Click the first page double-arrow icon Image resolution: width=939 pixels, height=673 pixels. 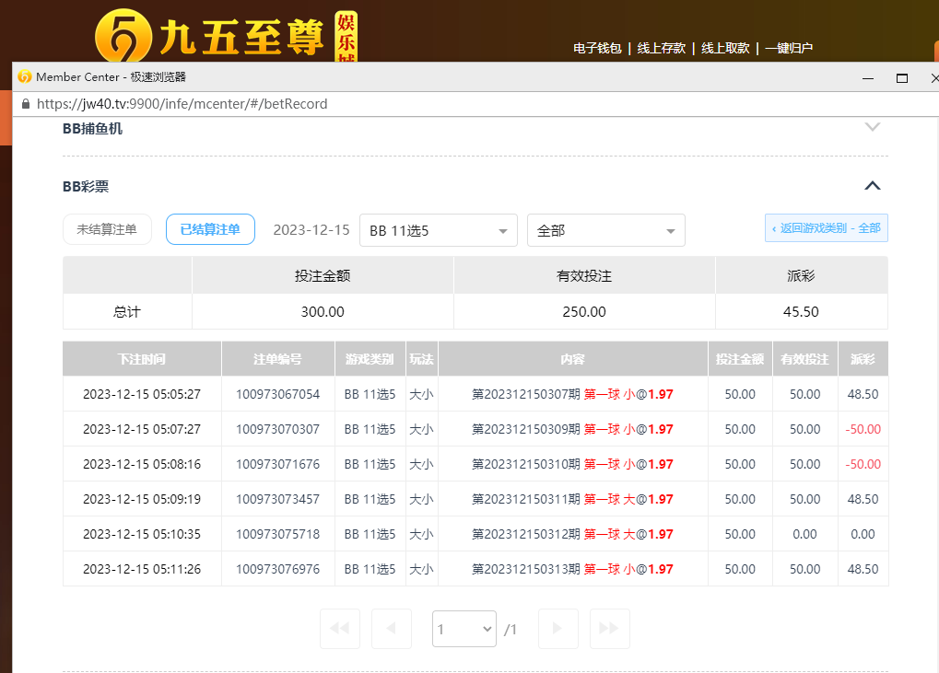point(339,629)
